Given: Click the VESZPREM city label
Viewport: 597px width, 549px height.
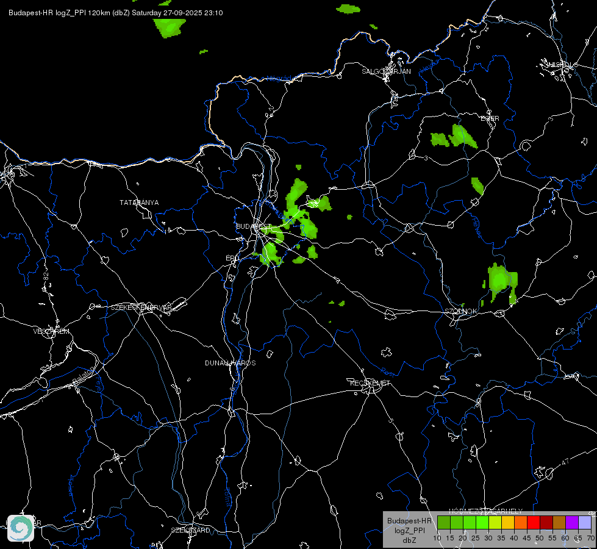Looking at the screenshot, I should click(51, 331).
